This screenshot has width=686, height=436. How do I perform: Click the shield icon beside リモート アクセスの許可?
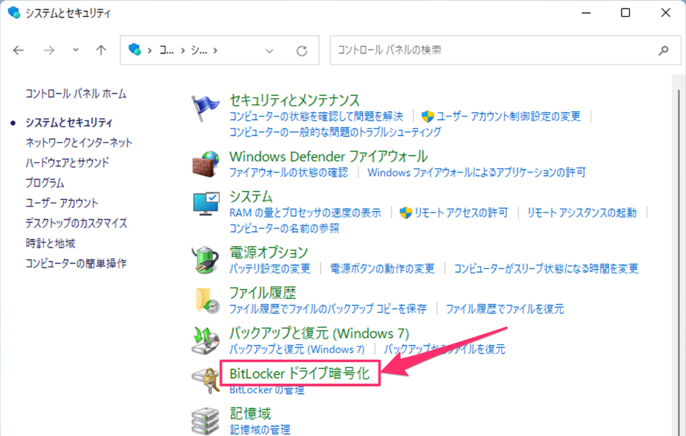pyautogui.click(x=406, y=213)
